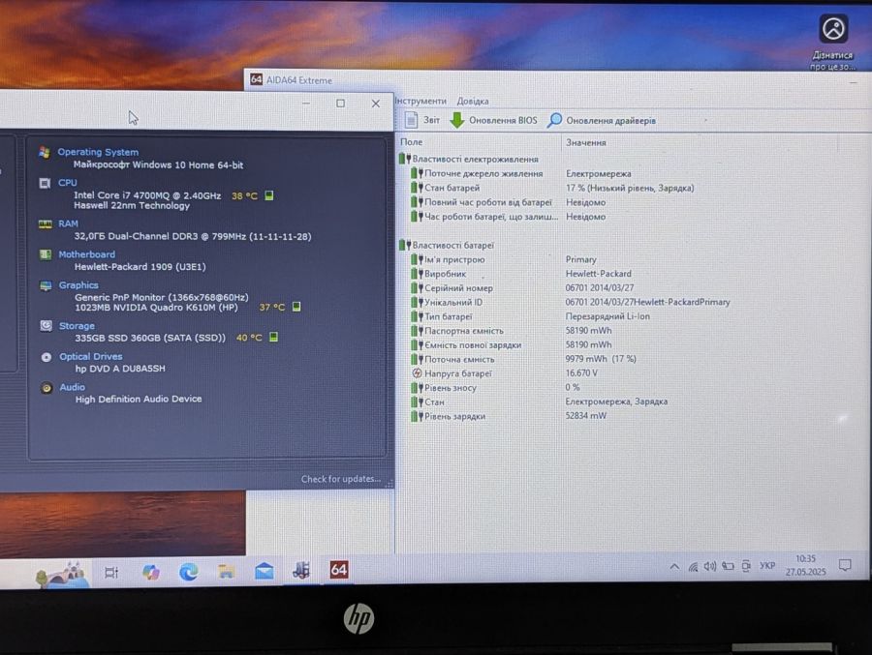
Task: Open the Дізнатися про це зображення desktop icon
Action: click(x=832, y=43)
